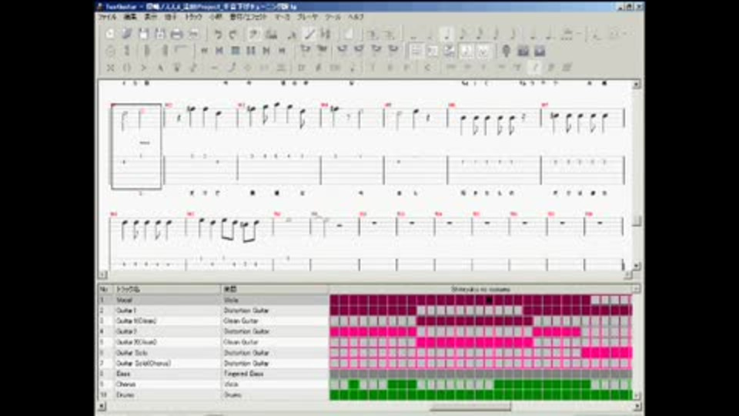Select the sixteenth note duration

(x=480, y=34)
